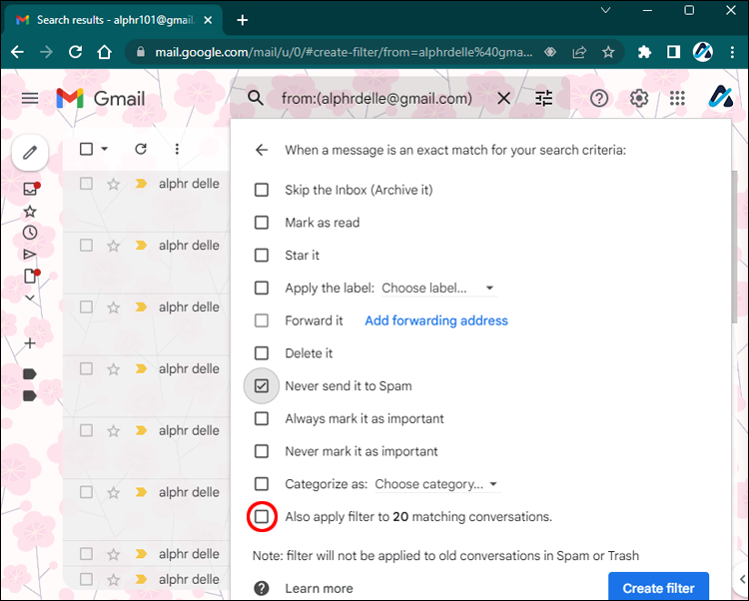Open the tab search chevron in title bar

(x=605, y=10)
